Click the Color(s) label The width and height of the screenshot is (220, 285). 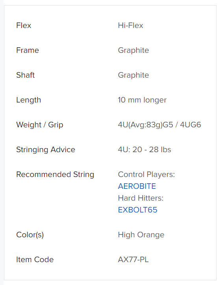30,235
